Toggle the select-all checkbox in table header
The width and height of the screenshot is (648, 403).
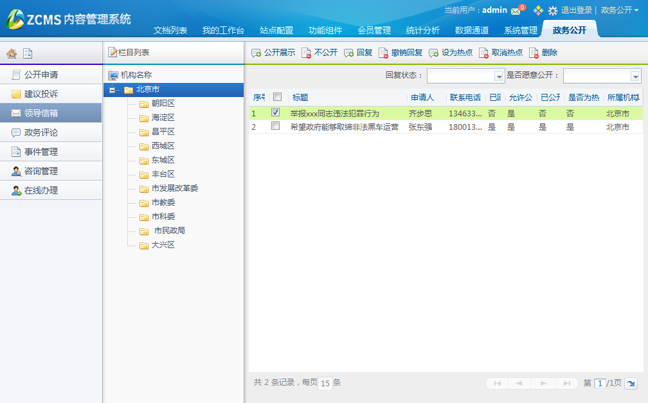tap(278, 97)
